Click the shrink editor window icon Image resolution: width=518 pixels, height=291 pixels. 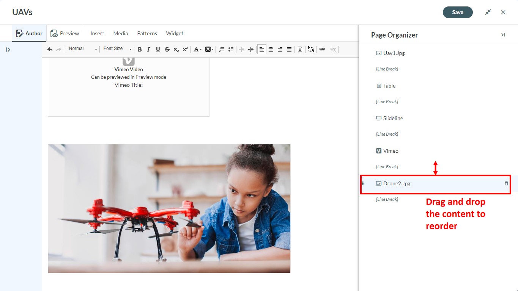488,12
